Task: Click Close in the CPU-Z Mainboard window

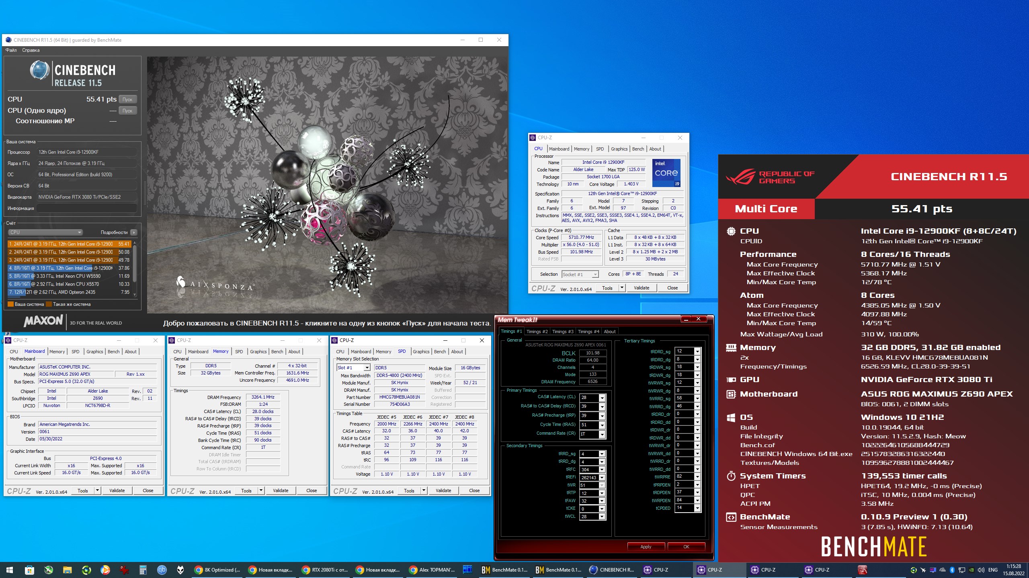Action: [148, 490]
